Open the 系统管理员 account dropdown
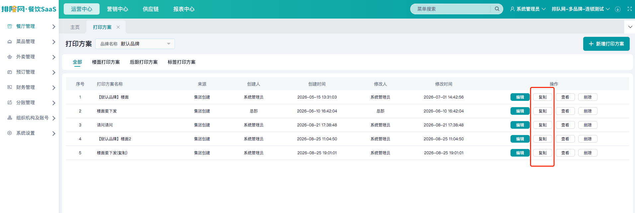Screen dimensions: 635x213 click(528, 9)
